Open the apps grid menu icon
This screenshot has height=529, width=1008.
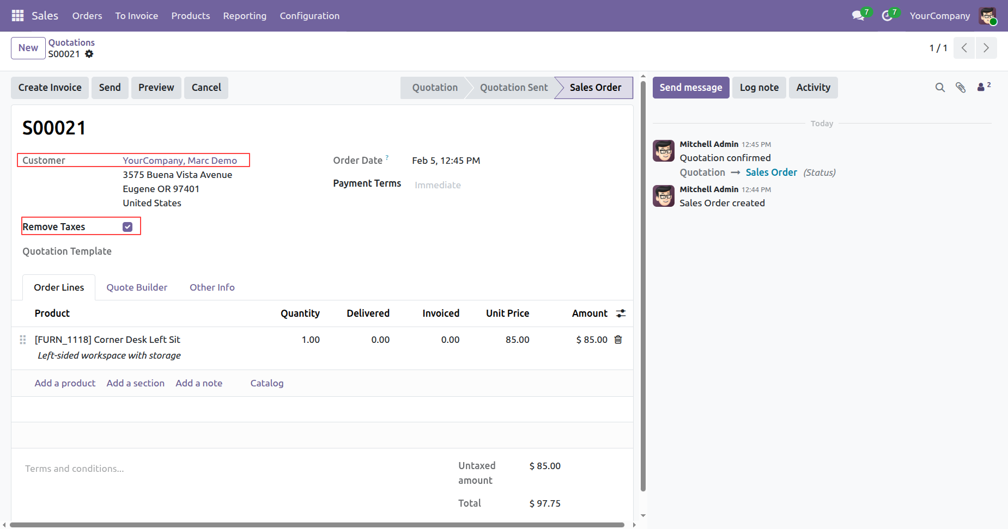(17, 16)
